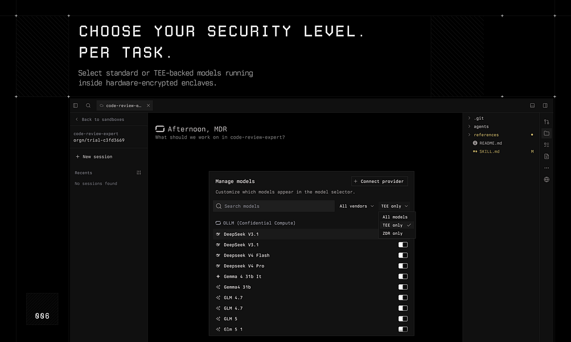Go Back to sandboxes
Image resolution: width=571 pixels, height=342 pixels.
click(100, 120)
